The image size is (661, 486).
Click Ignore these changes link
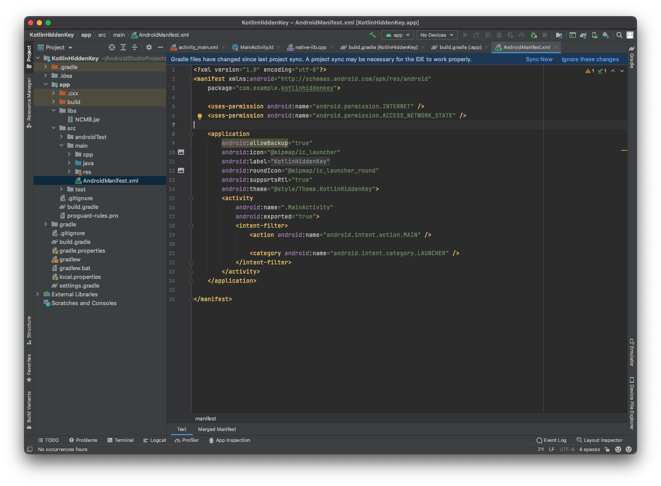click(x=590, y=59)
